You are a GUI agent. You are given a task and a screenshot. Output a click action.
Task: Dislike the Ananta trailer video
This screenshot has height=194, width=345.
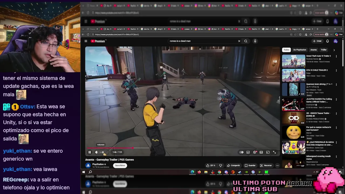click(220, 165)
